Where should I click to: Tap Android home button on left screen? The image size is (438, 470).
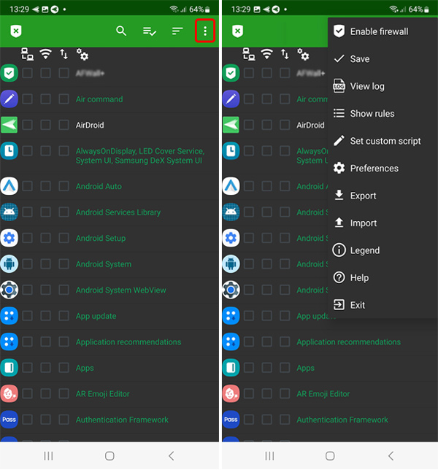point(109,456)
